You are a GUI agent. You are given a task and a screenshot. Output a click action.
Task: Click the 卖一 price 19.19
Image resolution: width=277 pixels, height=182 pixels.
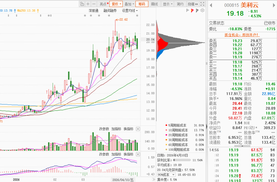pyautogui.click(x=237, y=57)
